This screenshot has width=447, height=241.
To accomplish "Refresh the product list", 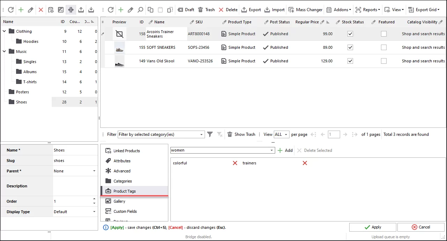I will click(111, 9).
